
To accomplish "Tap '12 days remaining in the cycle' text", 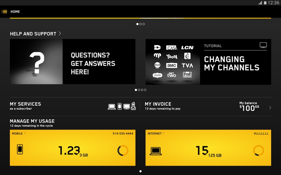I will pyautogui.click(x=31, y=126).
